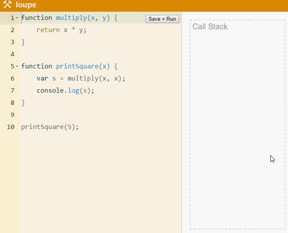The height and width of the screenshot is (233, 288).
Task: Collapse the printSquare function fold arrow on line 5
Action: tap(17, 66)
